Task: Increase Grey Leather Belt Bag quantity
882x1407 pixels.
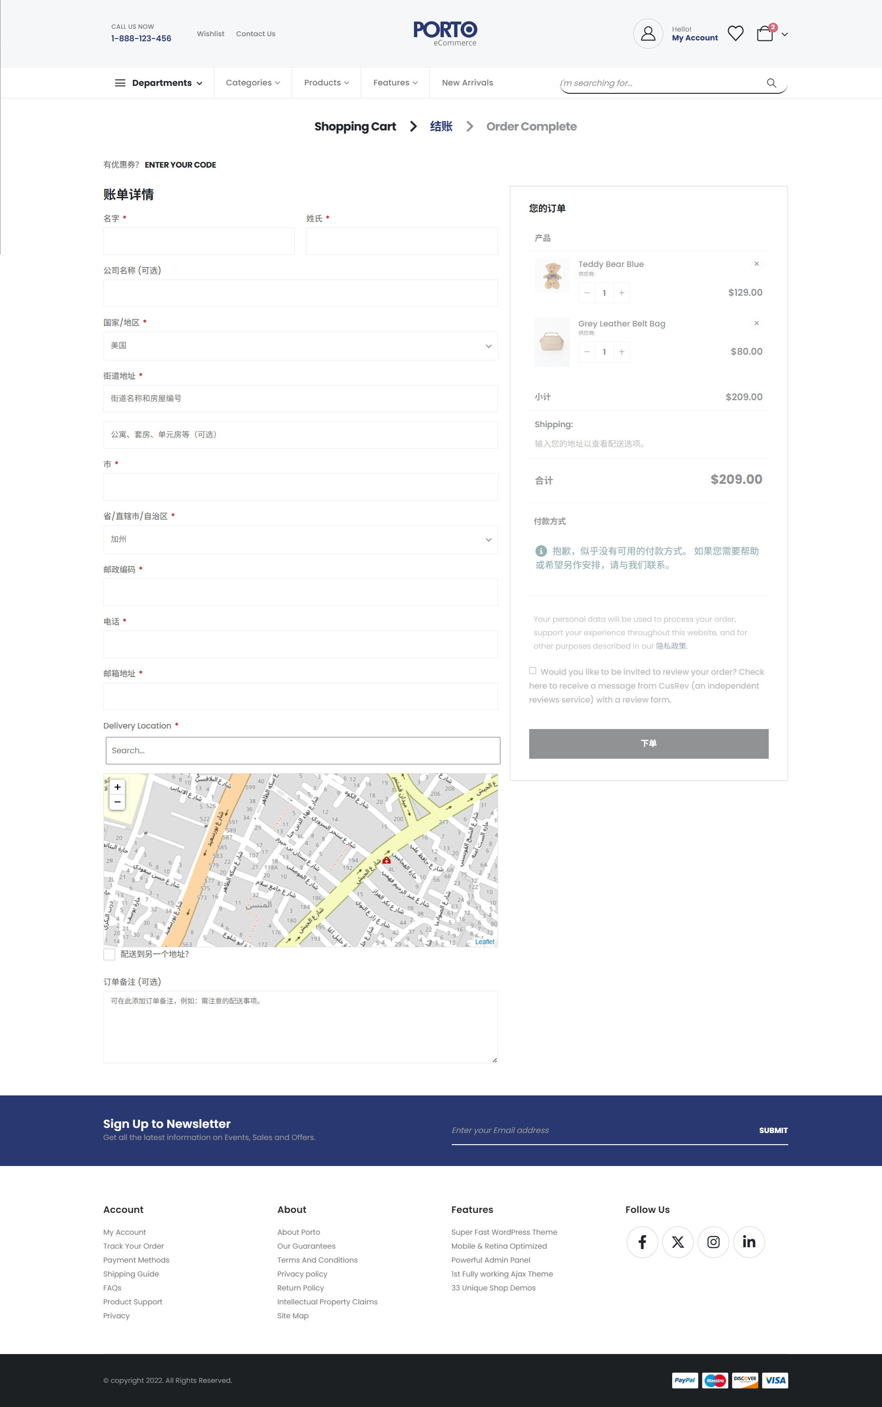Action: (x=622, y=352)
